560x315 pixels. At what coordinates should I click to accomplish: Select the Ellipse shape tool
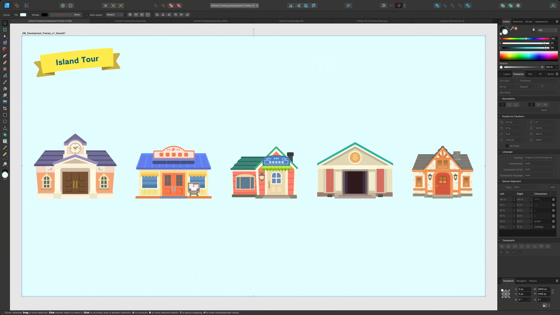(5, 122)
